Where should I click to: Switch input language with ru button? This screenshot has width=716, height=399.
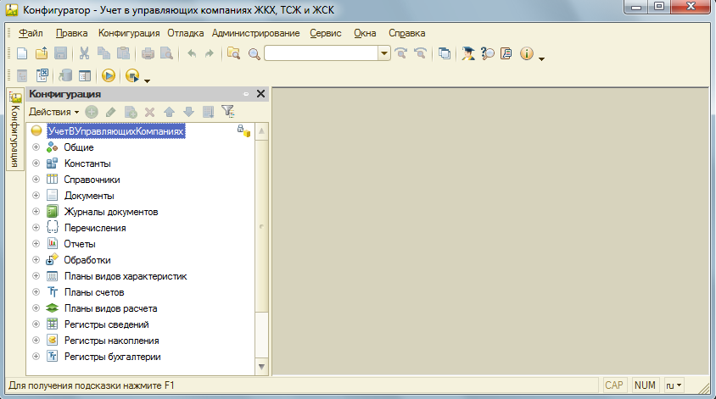(x=674, y=385)
